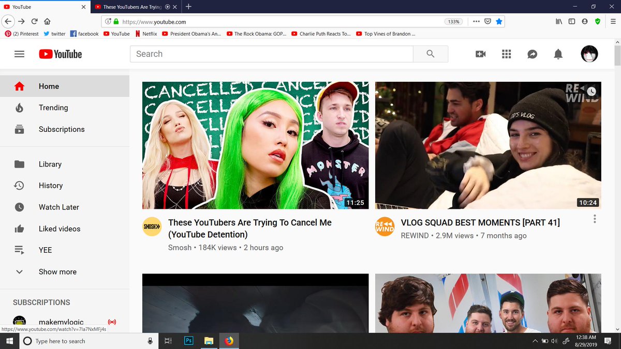Click the YouTube search field
The width and height of the screenshot is (621, 349).
point(271,54)
